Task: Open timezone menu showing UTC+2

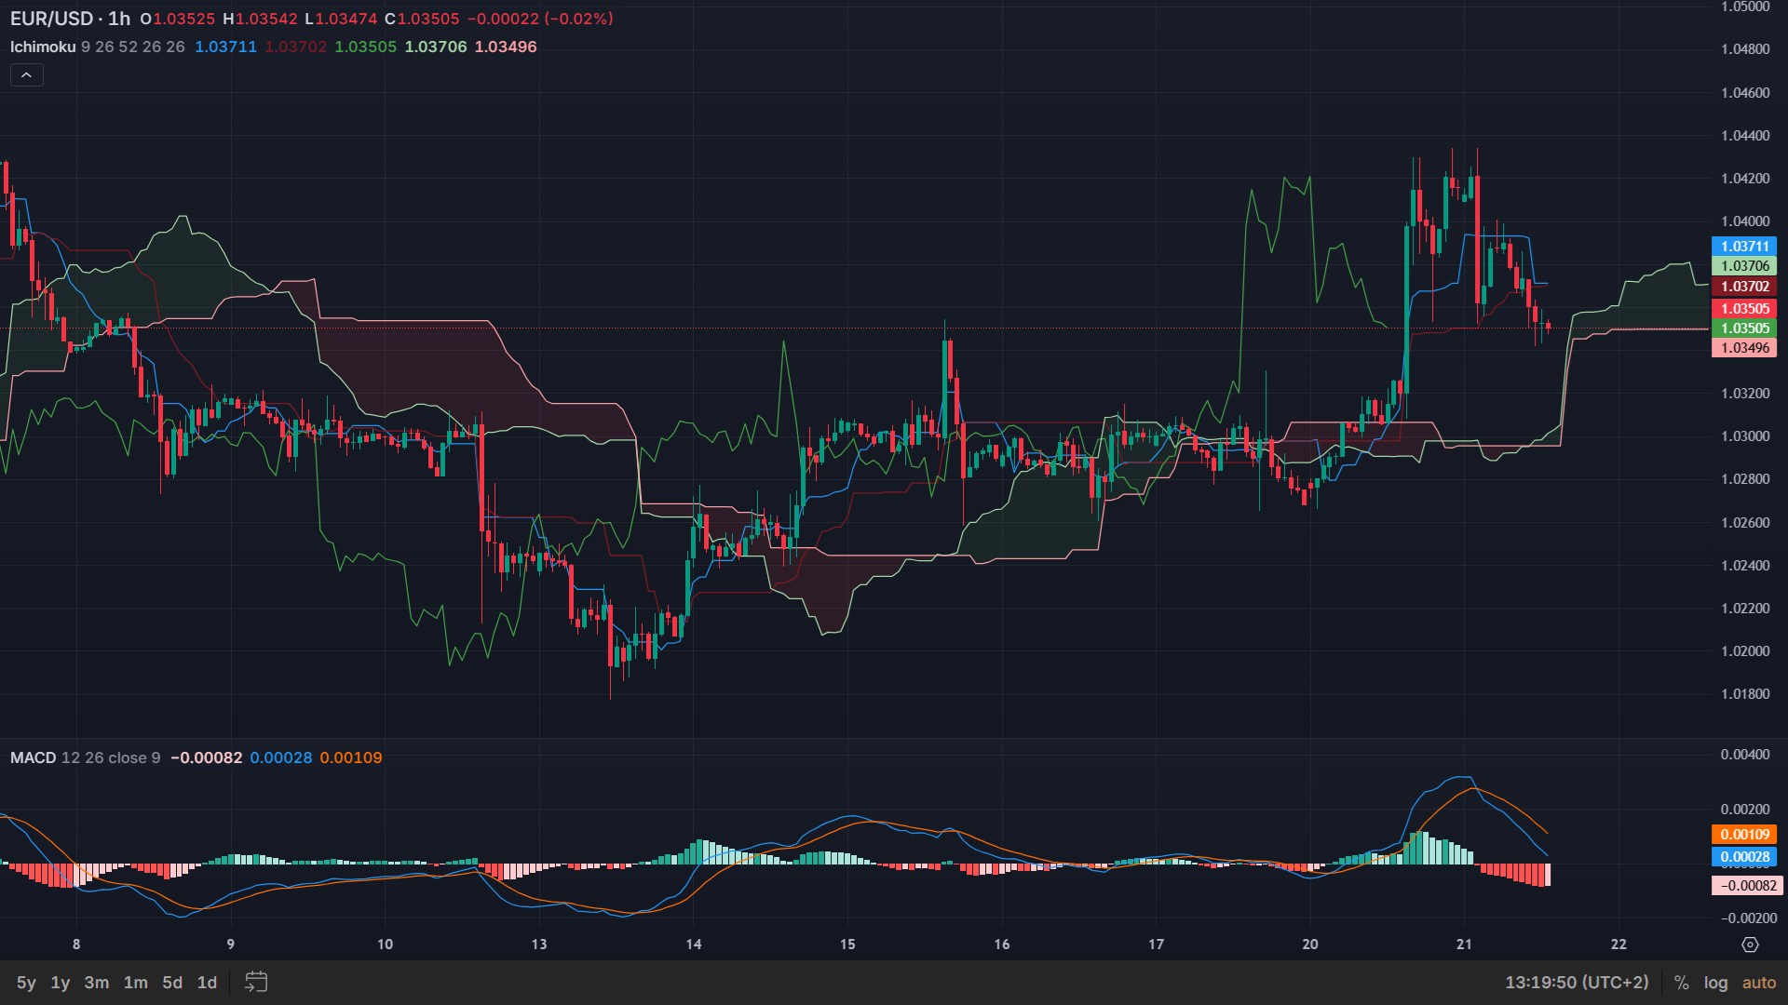Action: point(1577,983)
